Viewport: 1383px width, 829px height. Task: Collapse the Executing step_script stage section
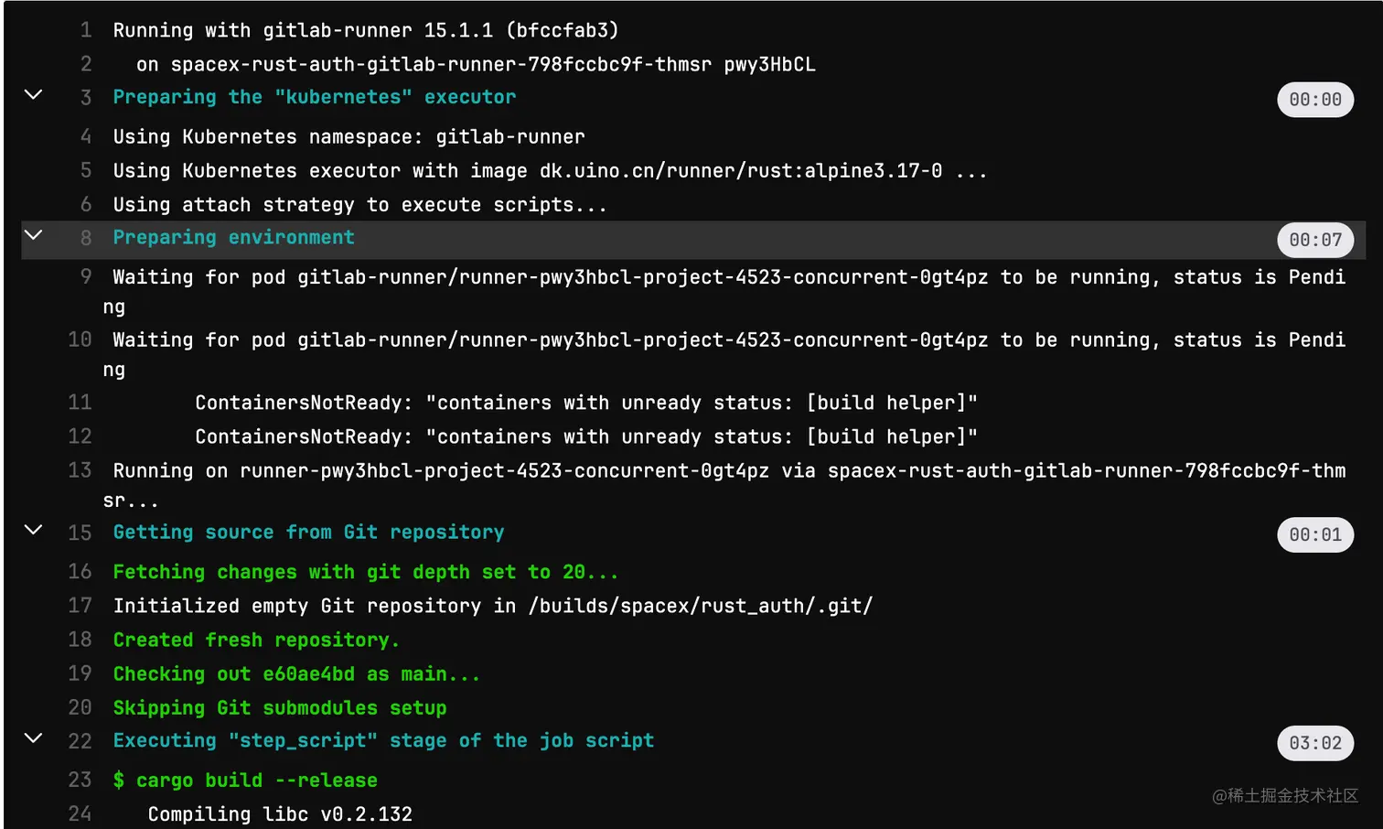pos(33,738)
